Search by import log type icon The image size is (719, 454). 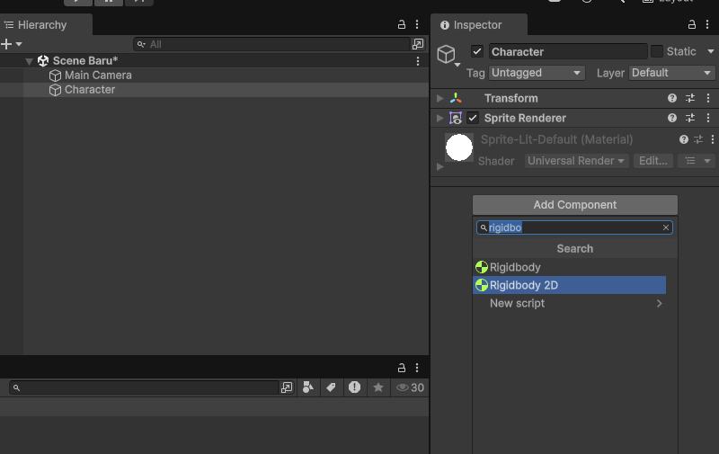(x=354, y=388)
